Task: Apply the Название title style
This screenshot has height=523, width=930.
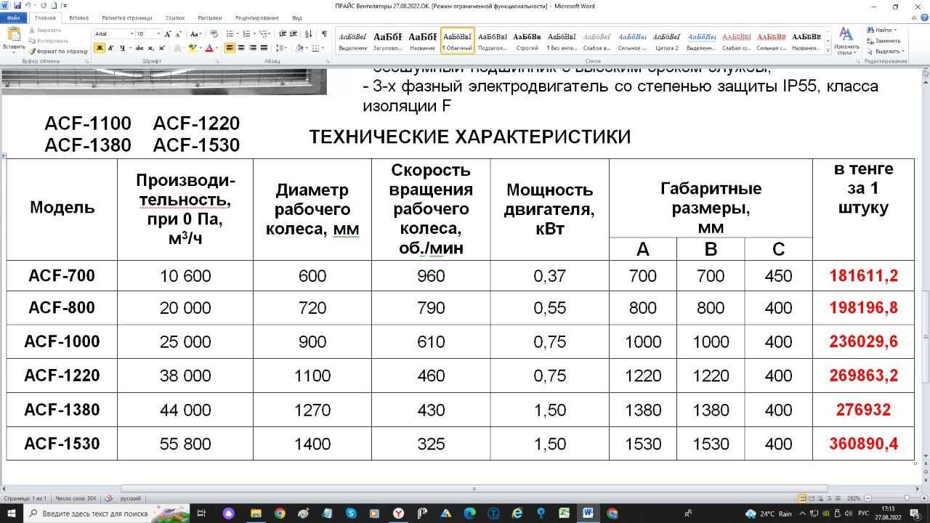Action: pyautogui.click(x=422, y=41)
